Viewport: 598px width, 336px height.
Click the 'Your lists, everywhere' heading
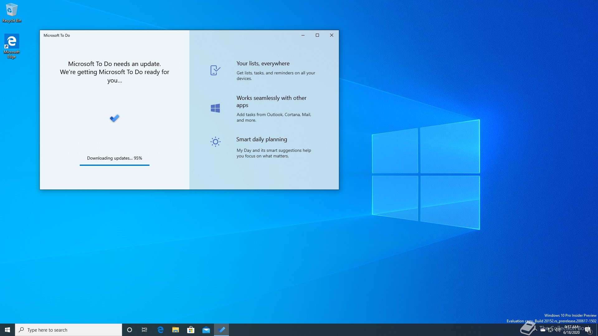pos(263,63)
